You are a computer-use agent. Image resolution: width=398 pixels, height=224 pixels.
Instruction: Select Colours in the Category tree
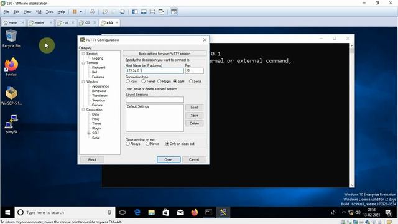[97, 105]
